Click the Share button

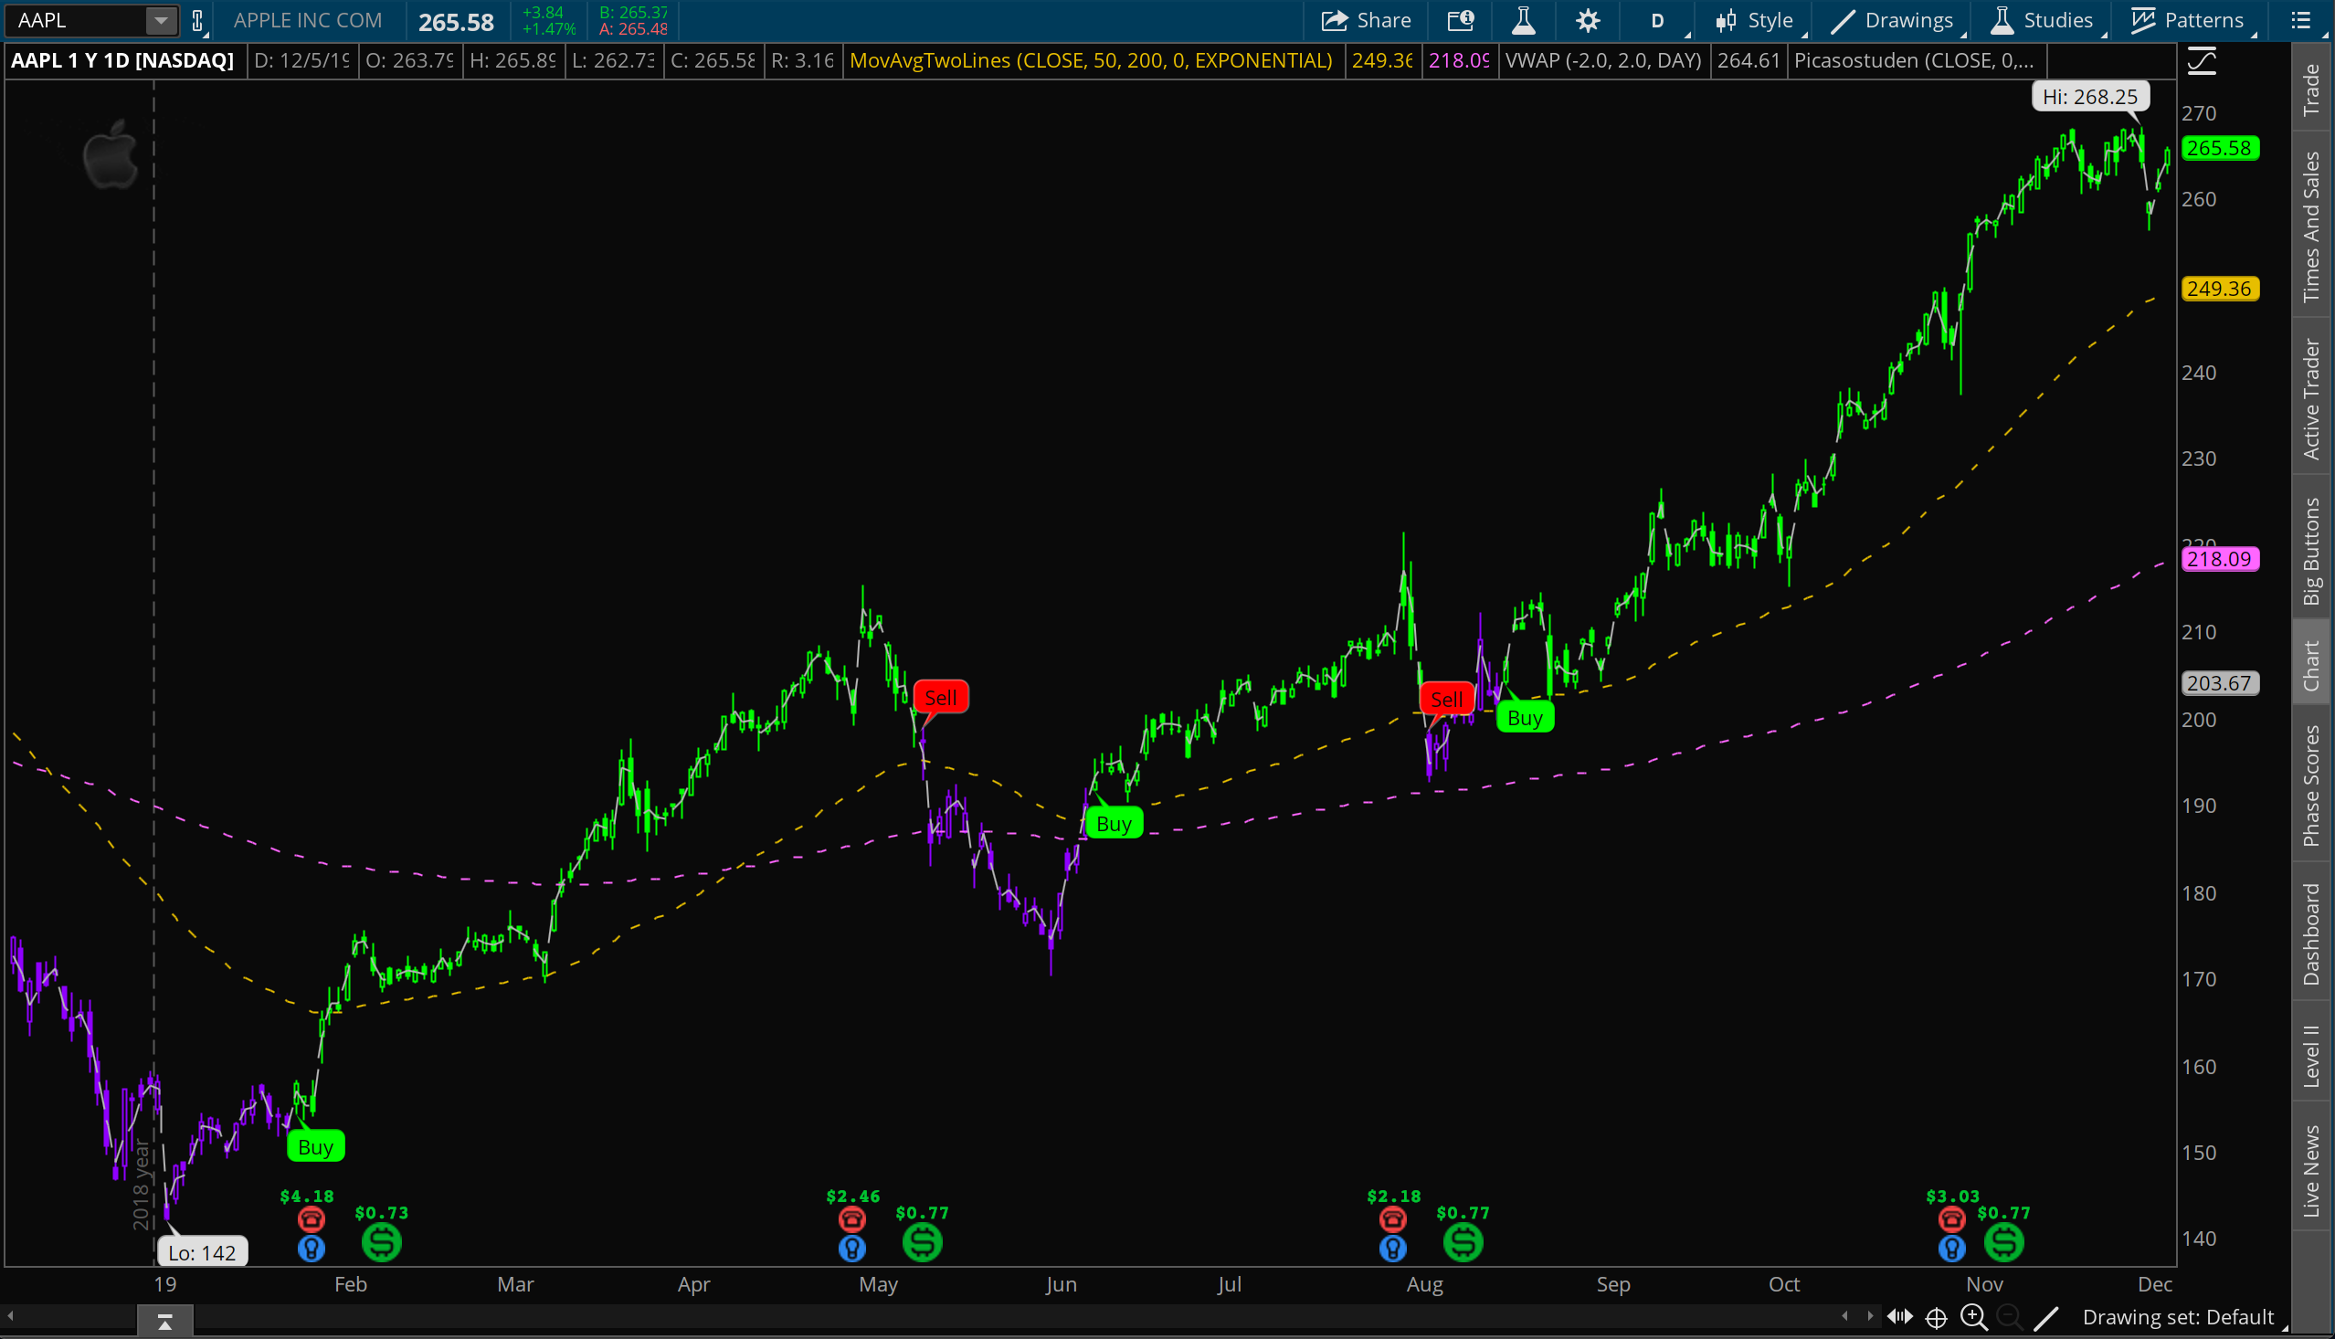tap(1366, 20)
